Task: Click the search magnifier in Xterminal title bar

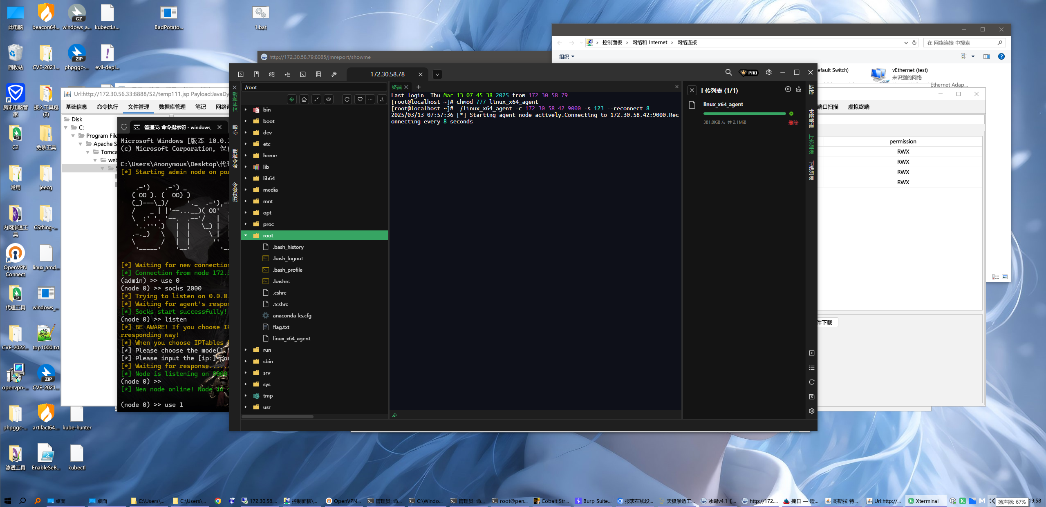Action: tap(728, 72)
